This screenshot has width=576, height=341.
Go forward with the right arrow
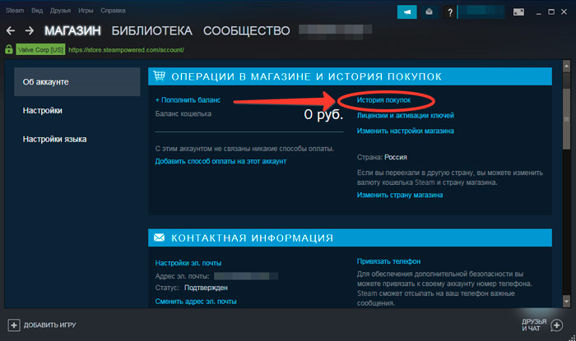pyautogui.click(x=30, y=30)
